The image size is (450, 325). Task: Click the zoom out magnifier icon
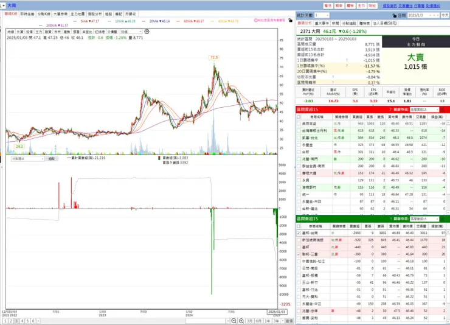point(234,321)
